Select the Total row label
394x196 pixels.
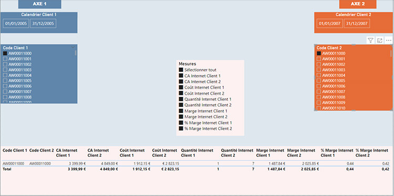tap(7, 169)
